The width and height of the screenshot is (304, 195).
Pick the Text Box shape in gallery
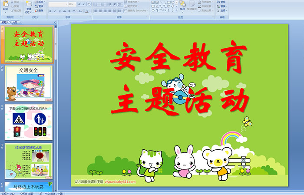(153, 2)
